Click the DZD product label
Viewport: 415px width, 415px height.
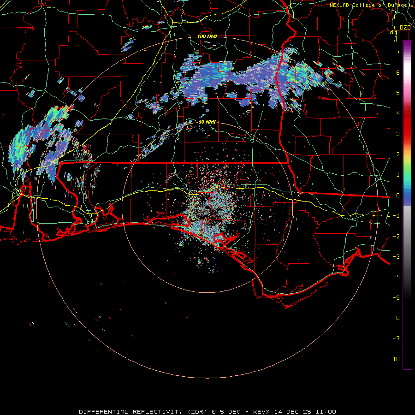405,28
